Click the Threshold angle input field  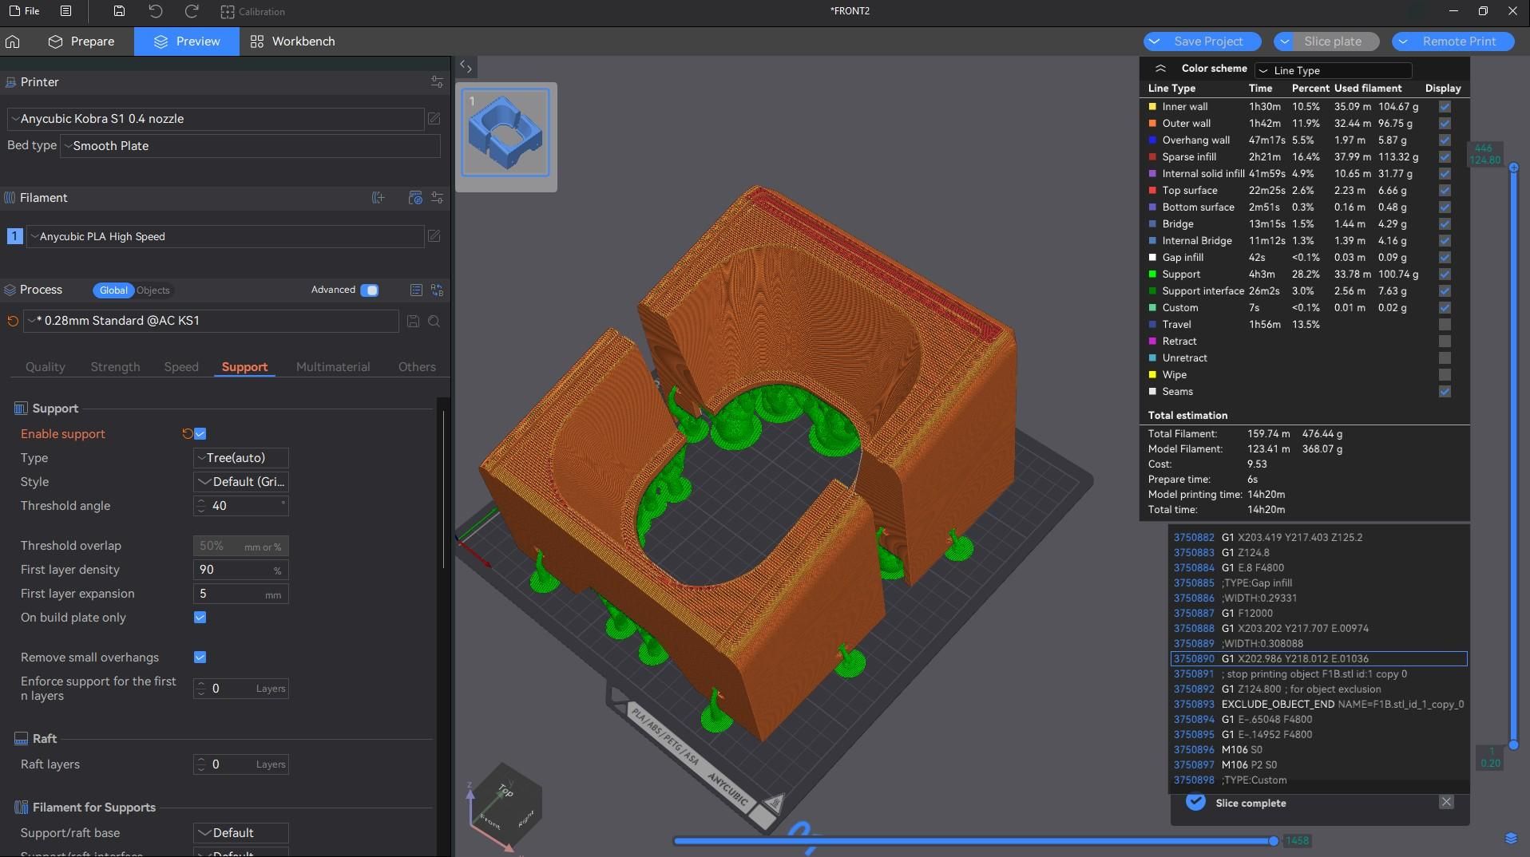[240, 506]
